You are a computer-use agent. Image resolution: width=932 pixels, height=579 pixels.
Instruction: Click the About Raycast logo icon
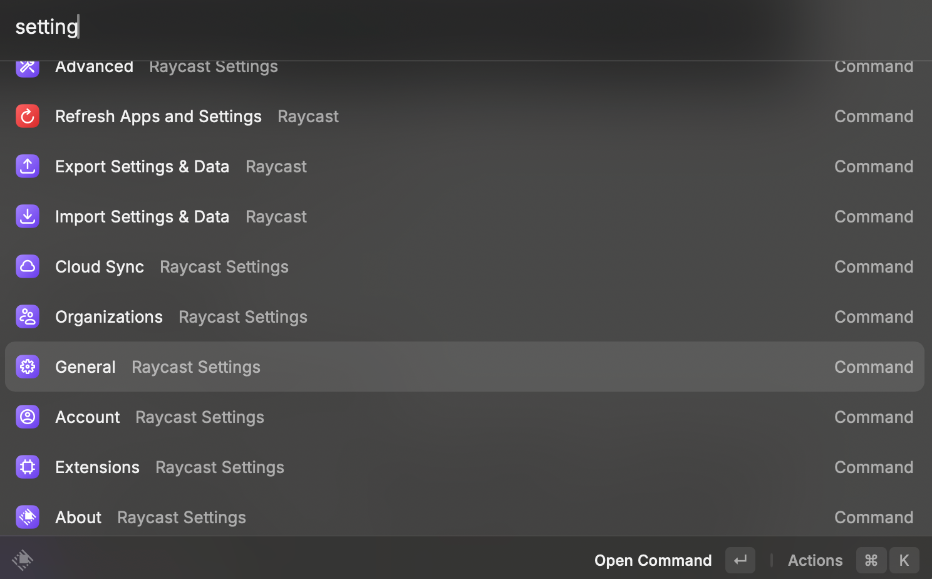click(x=27, y=517)
